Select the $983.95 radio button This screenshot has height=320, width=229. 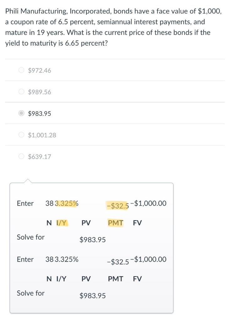[x=21, y=113]
